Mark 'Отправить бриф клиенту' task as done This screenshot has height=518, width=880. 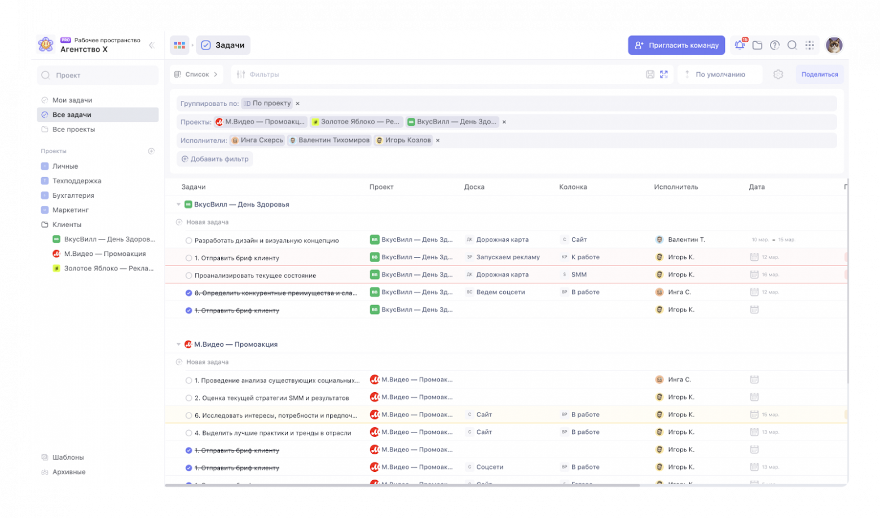click(188, 257)
